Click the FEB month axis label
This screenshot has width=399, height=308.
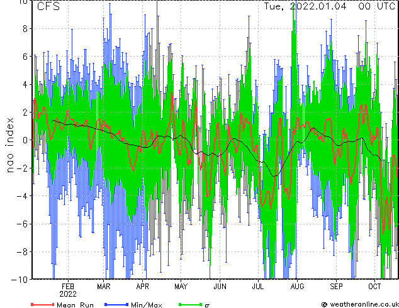pos(68,287)
